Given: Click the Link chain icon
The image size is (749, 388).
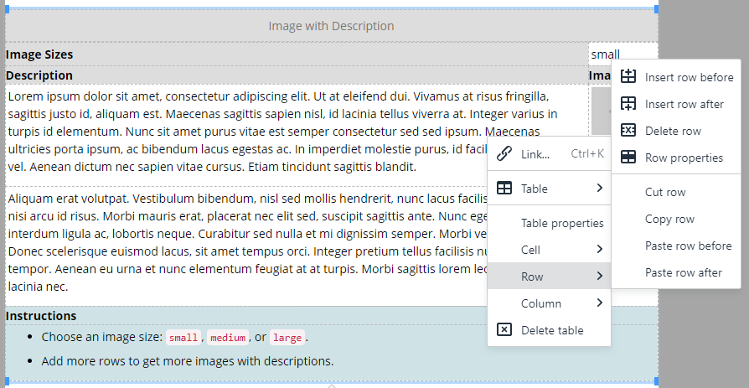Looking at the screenshot, I should point(504,154).
